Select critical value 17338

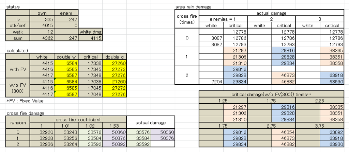tap(90, 63)
